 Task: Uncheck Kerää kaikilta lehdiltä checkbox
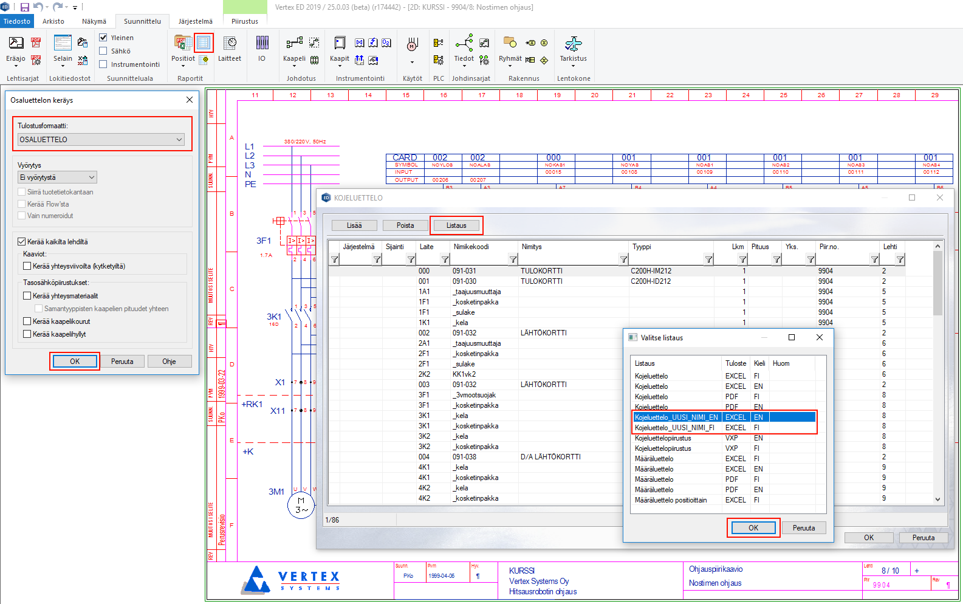coord(22,242)
